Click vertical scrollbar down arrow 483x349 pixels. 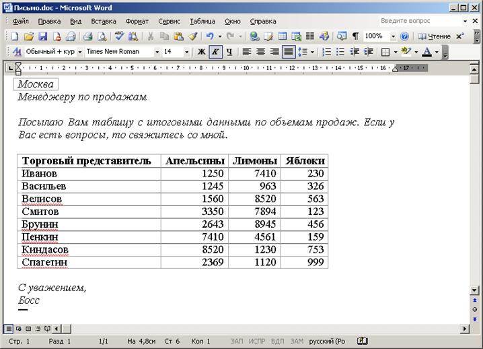click(x=474, y=290)
